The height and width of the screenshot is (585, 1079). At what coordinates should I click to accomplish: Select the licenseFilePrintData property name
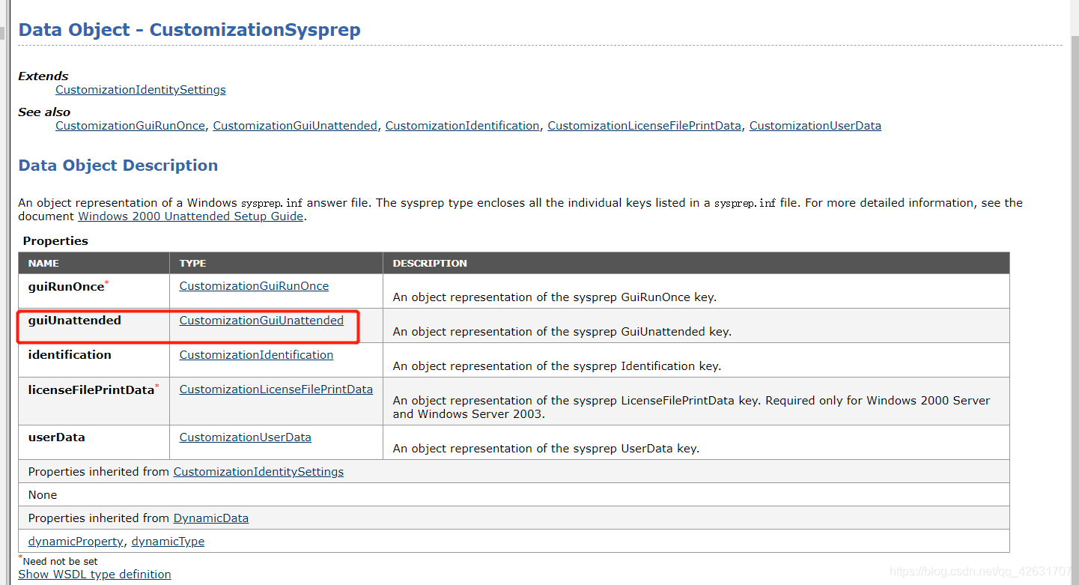coord(91,390)
